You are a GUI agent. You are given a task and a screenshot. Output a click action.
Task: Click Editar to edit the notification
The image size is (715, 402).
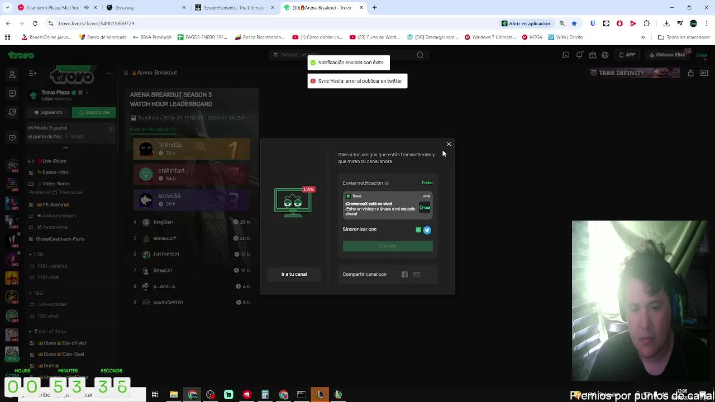[x=427, y=183]
